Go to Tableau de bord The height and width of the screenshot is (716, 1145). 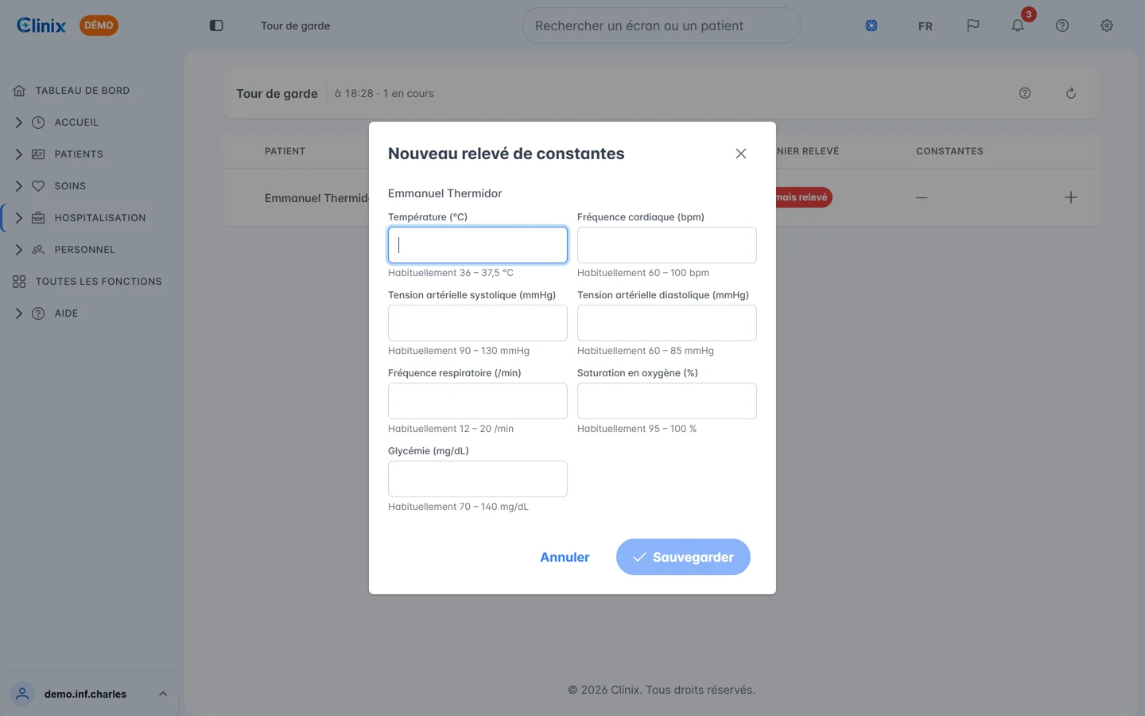[83, 91]
